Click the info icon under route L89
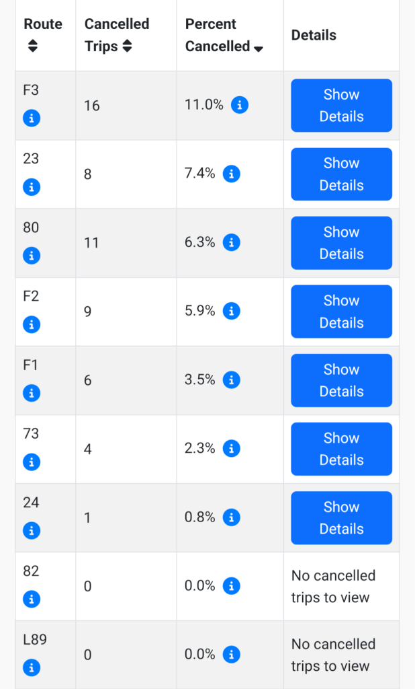 pyautogui.click(x=32, y=668)
